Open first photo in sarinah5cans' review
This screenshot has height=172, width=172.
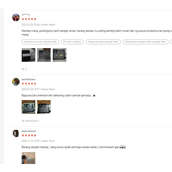pyautogui.click(x=28, y=107)
